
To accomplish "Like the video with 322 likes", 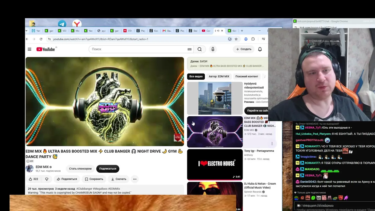I will pyautogui.click(x=33, y=179).
